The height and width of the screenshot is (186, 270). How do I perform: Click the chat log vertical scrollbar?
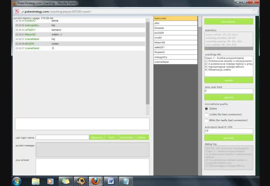tap(148, 63)
